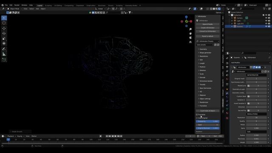Expand the Shape generator section
The height and width of the screenshot is (153, 272).
pos(205,53)
